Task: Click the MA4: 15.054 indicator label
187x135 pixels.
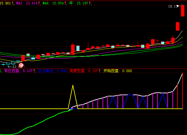Action: [53, 3]
